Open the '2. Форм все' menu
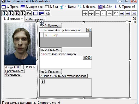Screen dimensions: 139x104 pyautogui.click(x=32, y=7)
